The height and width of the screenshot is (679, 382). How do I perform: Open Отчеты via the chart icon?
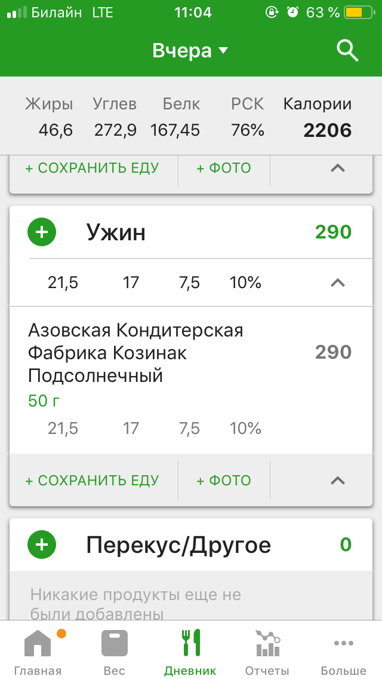coord(267,643)
